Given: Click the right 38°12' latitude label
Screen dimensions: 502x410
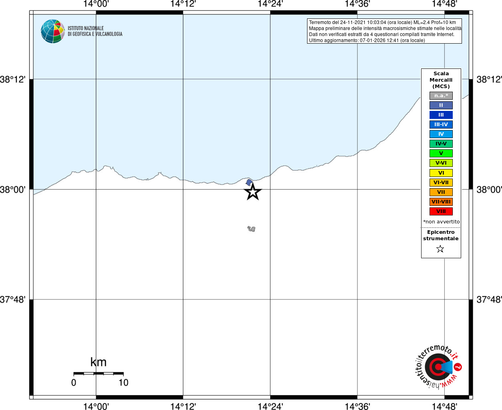Looking at the screenshot, I should point(489,79).
